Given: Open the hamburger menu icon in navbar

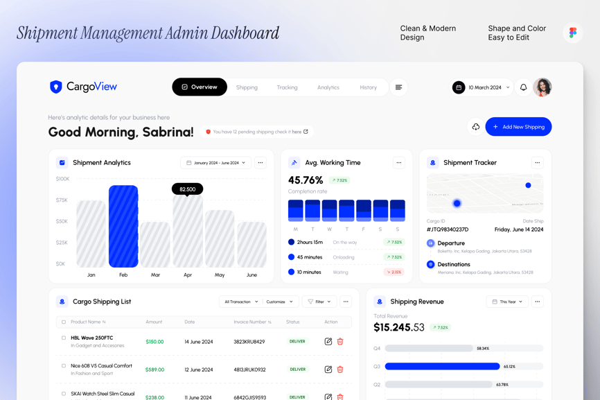Looking at the screenshot, I should pos(398,87).
